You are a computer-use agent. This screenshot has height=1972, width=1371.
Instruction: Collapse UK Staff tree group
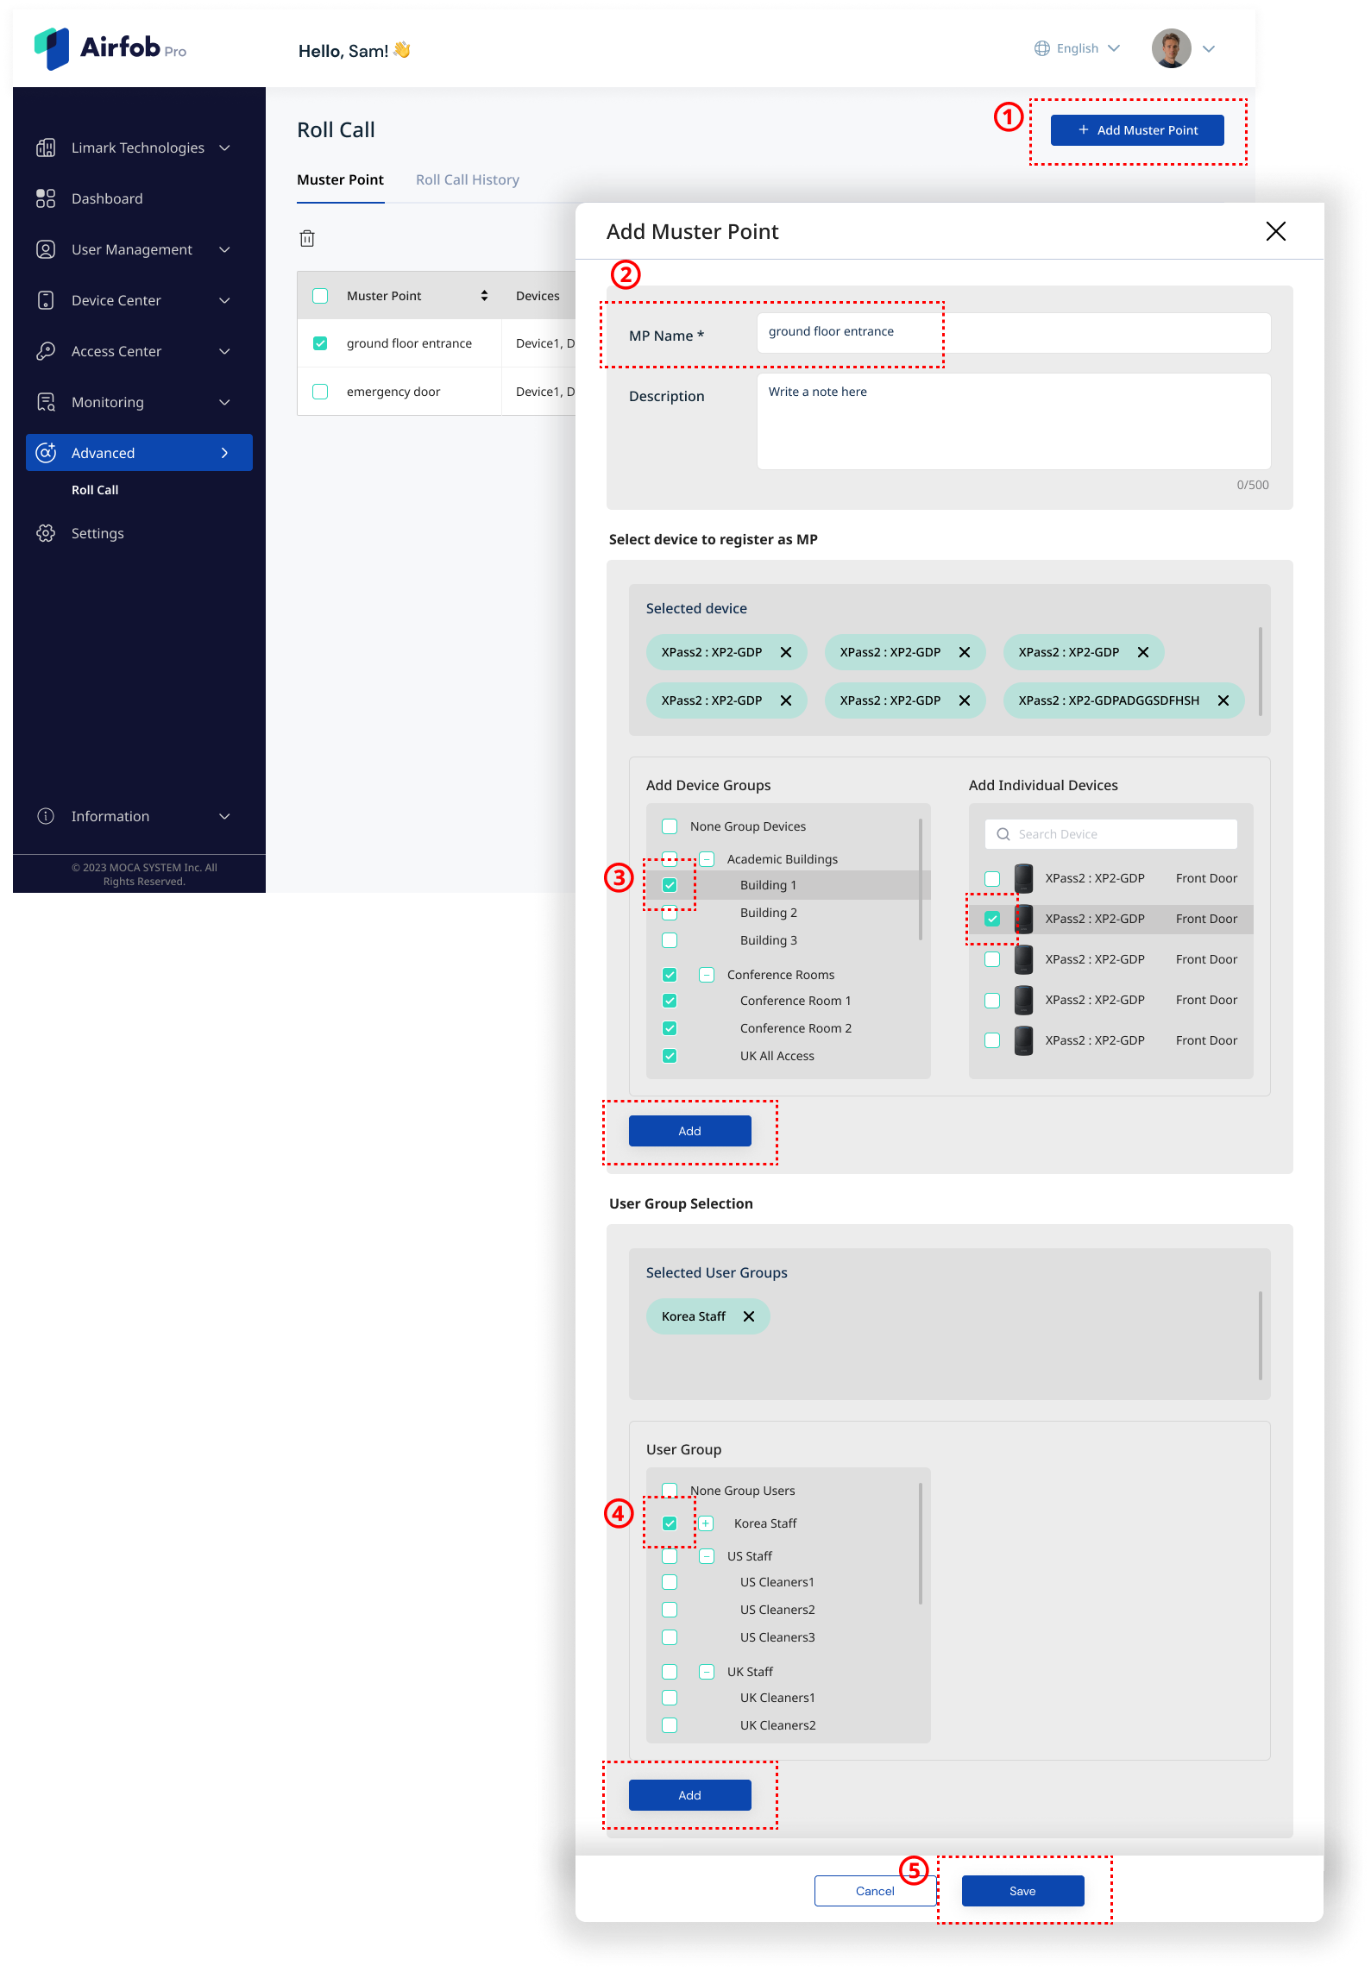click(707, 1672)
